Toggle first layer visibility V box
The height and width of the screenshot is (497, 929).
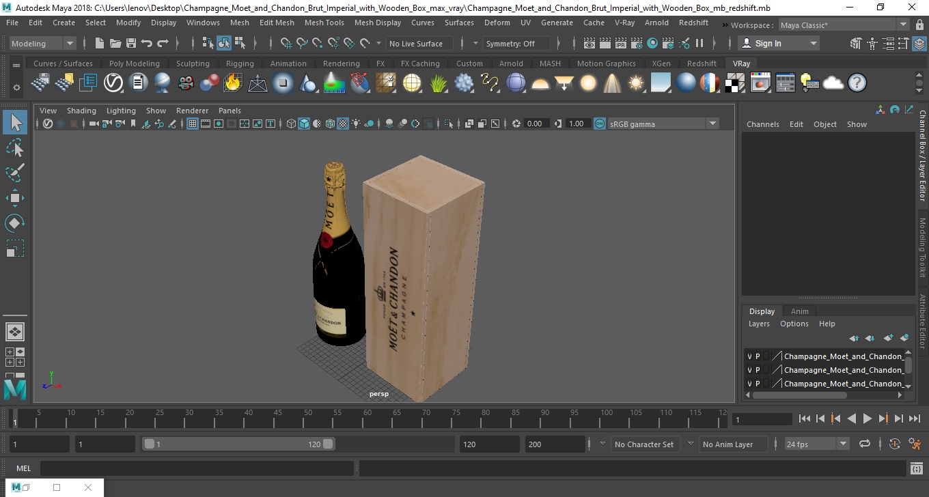point(749,356)
